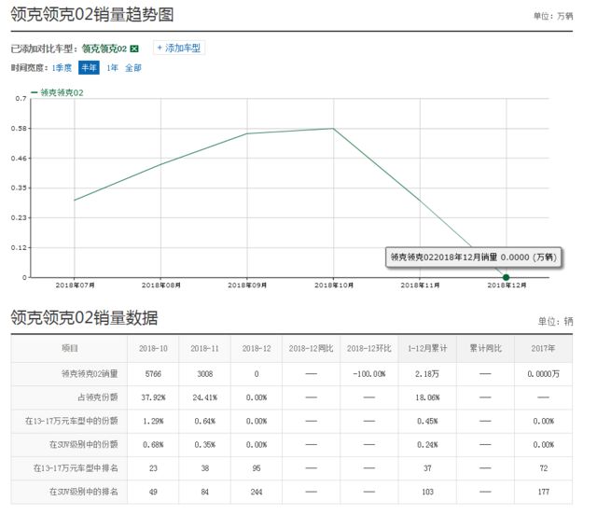
Task: Click the 18.06% cumulative share cell
Action: tap(427, 397)
